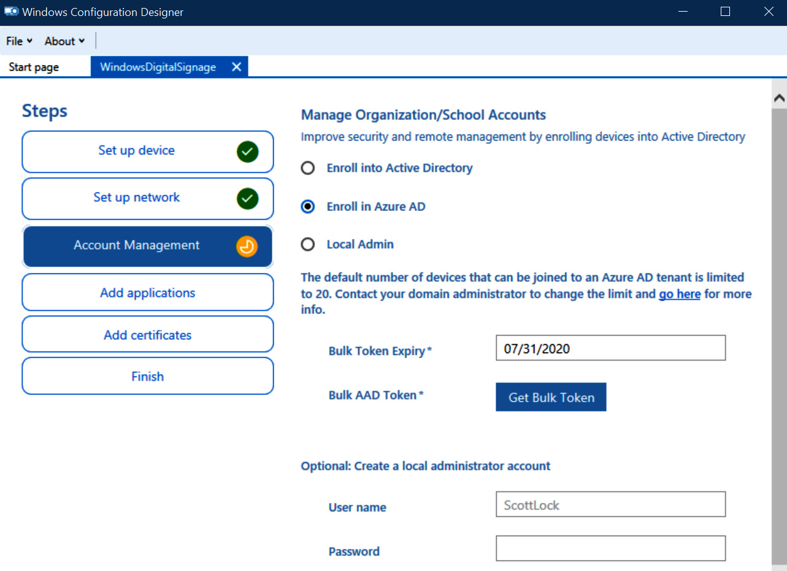This screenshot has width=787, height=571.
Task: Click 'Optional: Create a local administrator account' text
Action: 426,466
